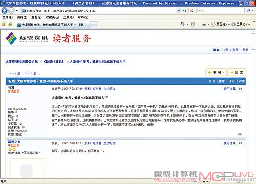Viewport: 256px width, 184px height.
Task: Click 订阅 in the thread header
Action: [231, 81]
